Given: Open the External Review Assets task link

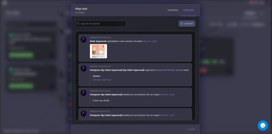Looking at the screenshot, I should point(170,70).
